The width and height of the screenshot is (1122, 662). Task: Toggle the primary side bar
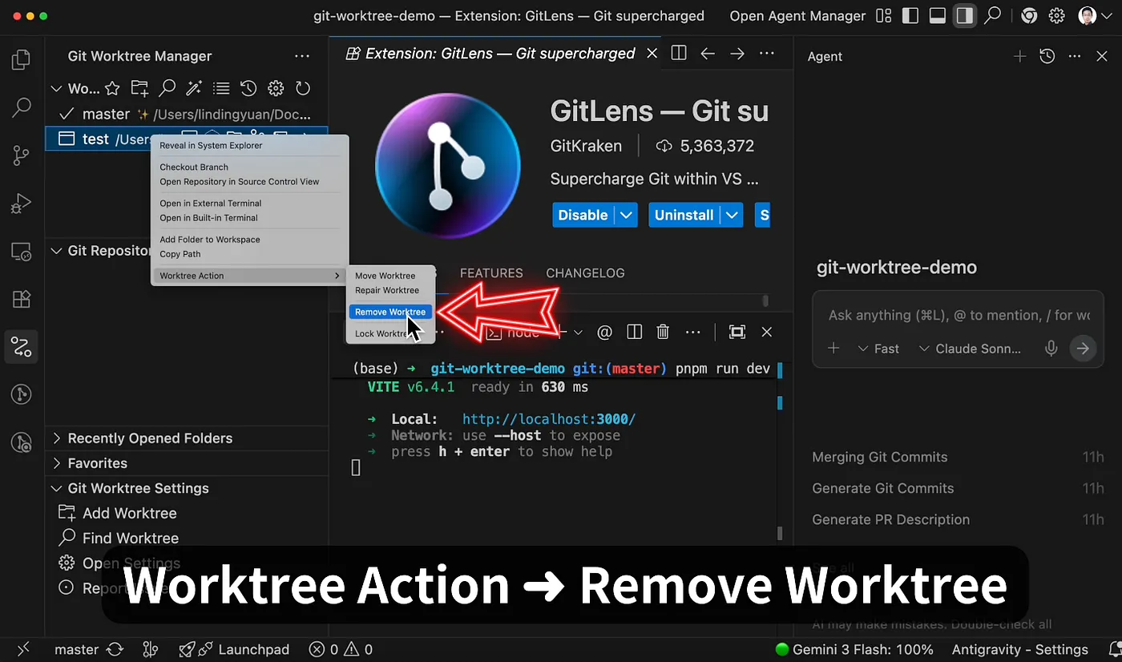point(910,16)
